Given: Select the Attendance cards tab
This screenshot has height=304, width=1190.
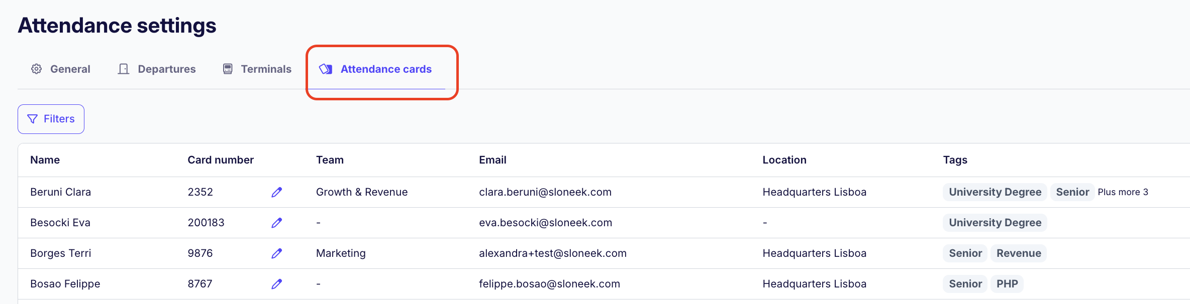Looking at the screenshot, I should [386, 69].
